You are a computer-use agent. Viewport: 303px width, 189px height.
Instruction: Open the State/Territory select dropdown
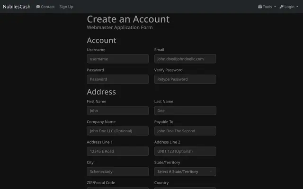(185, 172)
